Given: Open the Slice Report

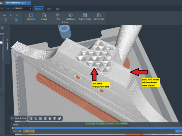Looking at the screenshot, I should [99, 17].
